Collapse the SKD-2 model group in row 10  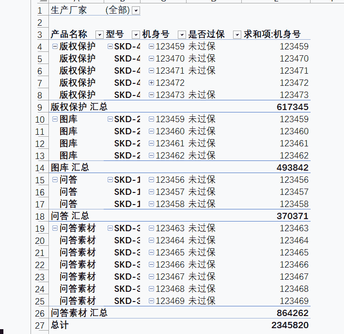110,119
